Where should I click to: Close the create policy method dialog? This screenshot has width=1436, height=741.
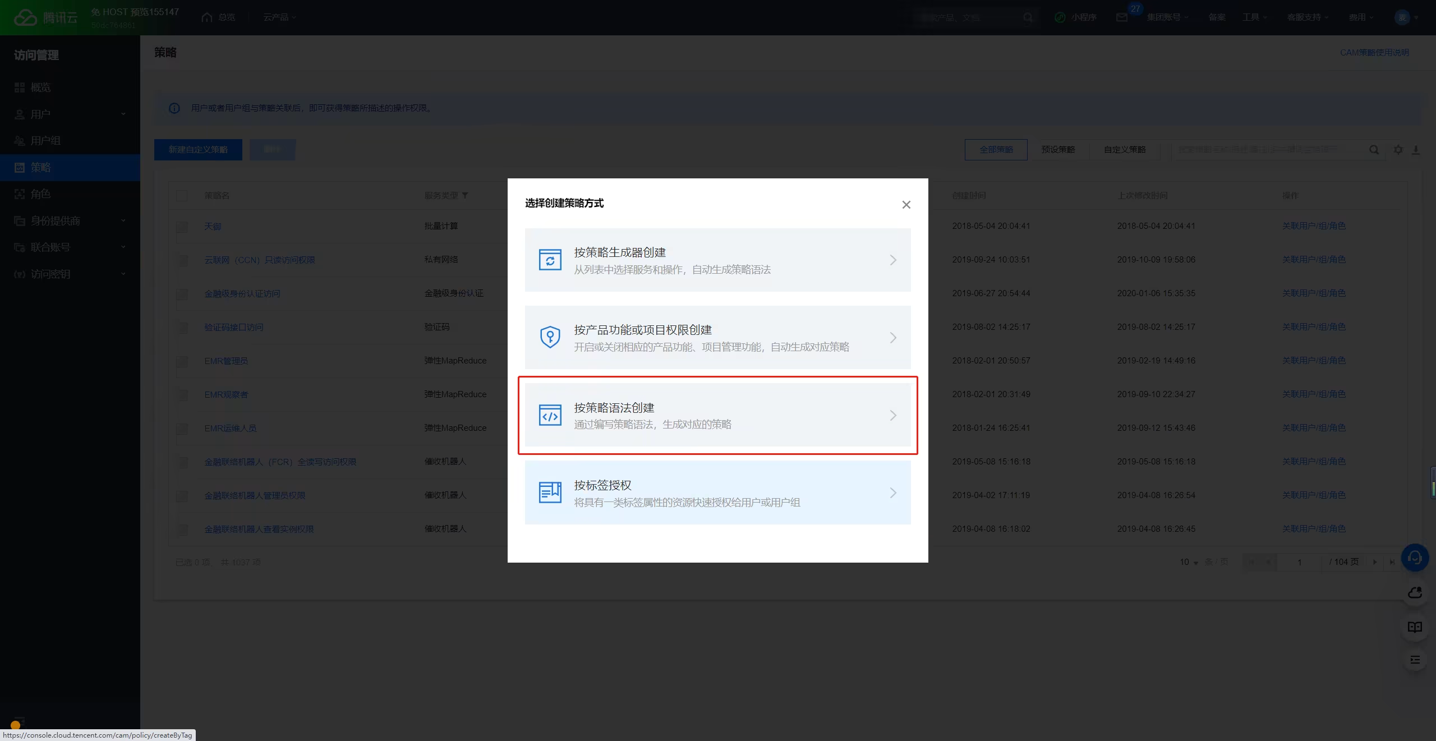click(906, 205)
